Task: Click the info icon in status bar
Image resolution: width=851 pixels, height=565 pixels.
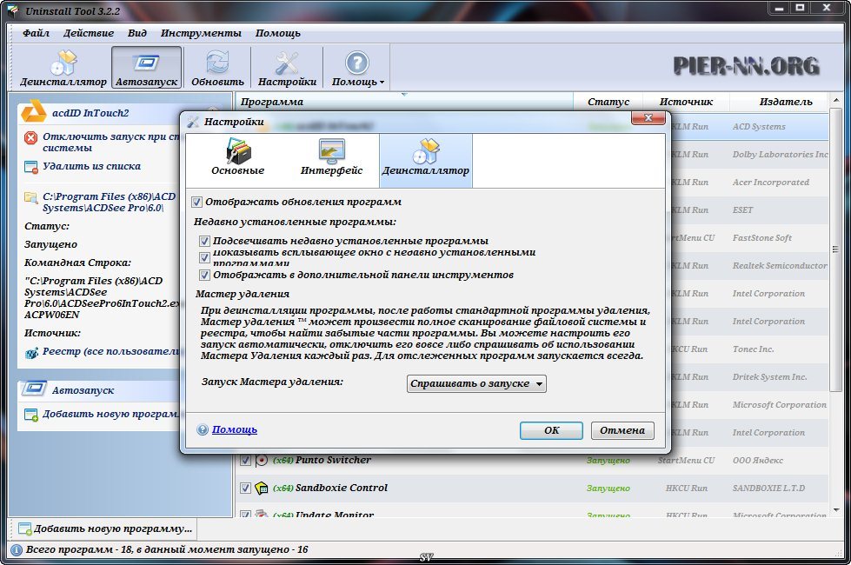Action: (17, 550)
